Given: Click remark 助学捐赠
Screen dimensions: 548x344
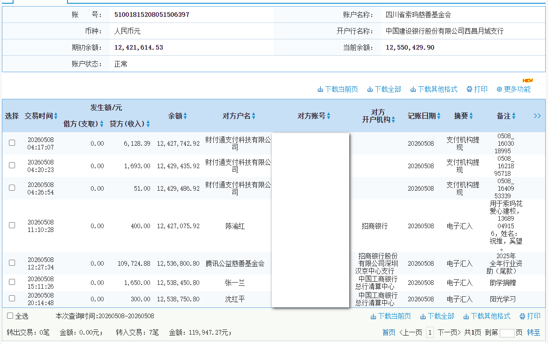Looking at the screenshot, I should 503,283.
